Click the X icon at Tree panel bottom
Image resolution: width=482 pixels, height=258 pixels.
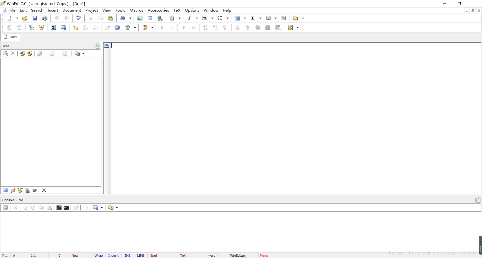(44, 190)
